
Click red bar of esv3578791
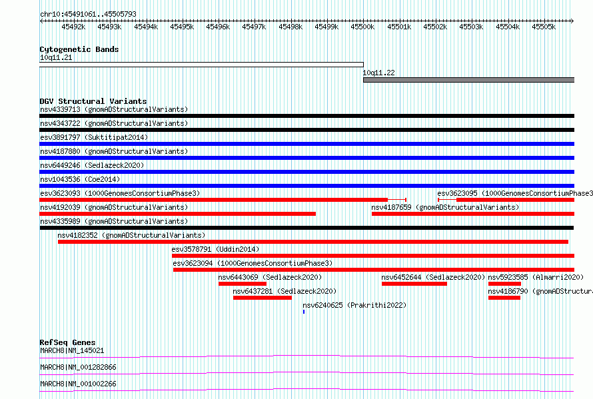click(373, 256)
